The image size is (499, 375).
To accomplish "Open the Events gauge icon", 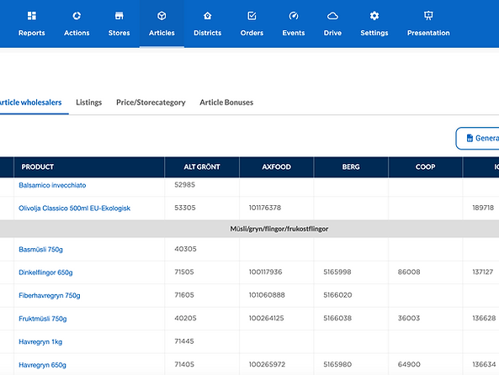I will [x=294, y=16].
